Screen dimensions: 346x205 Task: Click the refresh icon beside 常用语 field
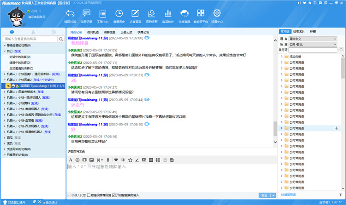click(x=341, y=50)
